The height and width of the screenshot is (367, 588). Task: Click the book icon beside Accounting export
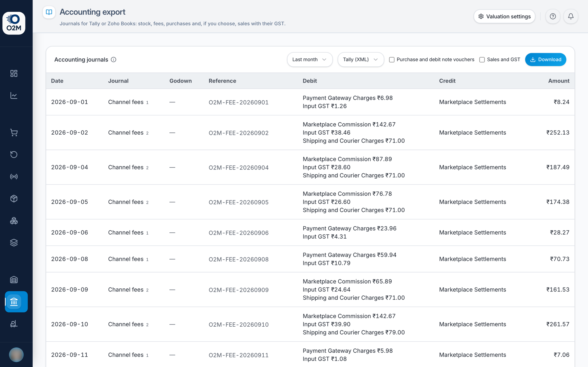[49, 12]
